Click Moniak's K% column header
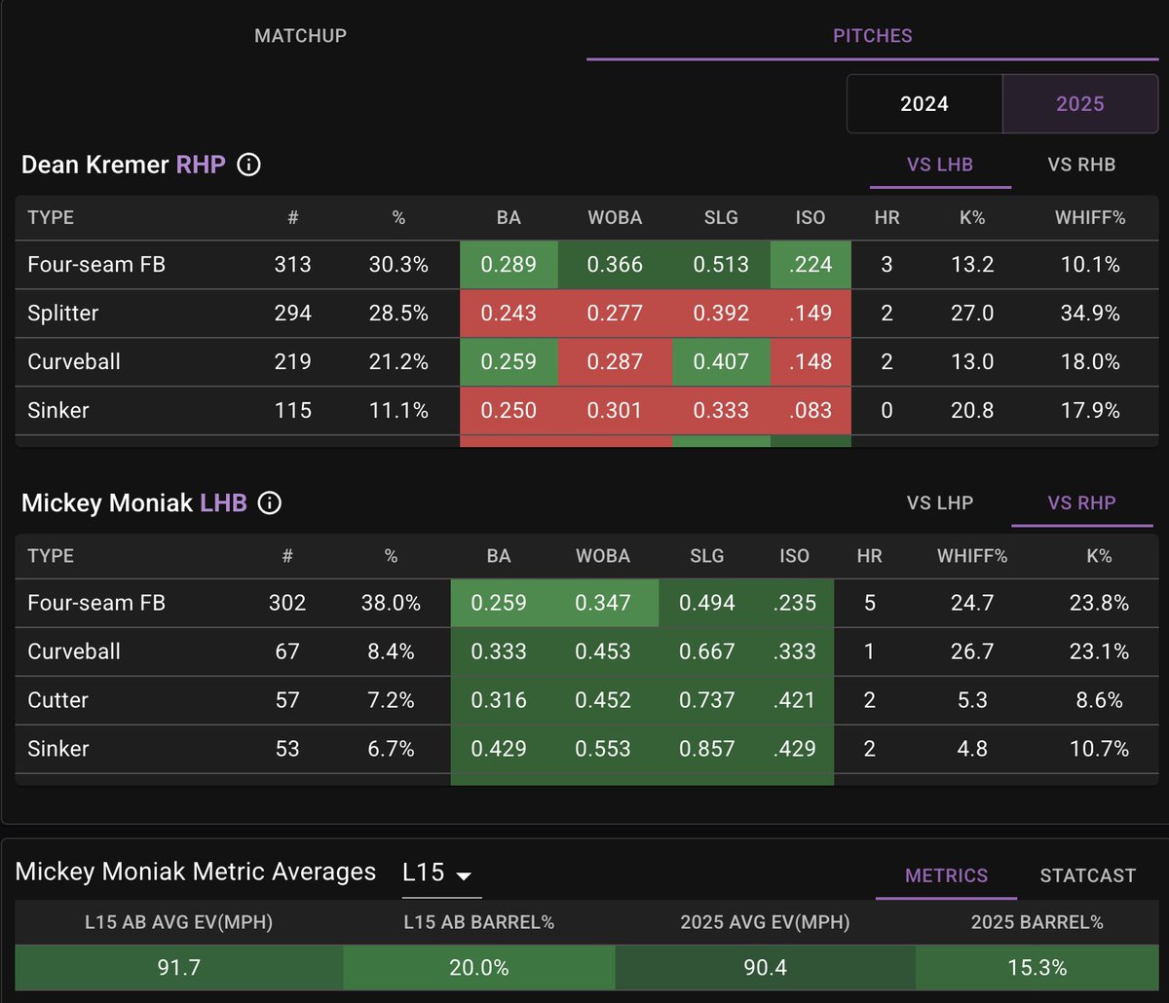The width and height of the screenshot is (1169, 1003). point(1098,557)
